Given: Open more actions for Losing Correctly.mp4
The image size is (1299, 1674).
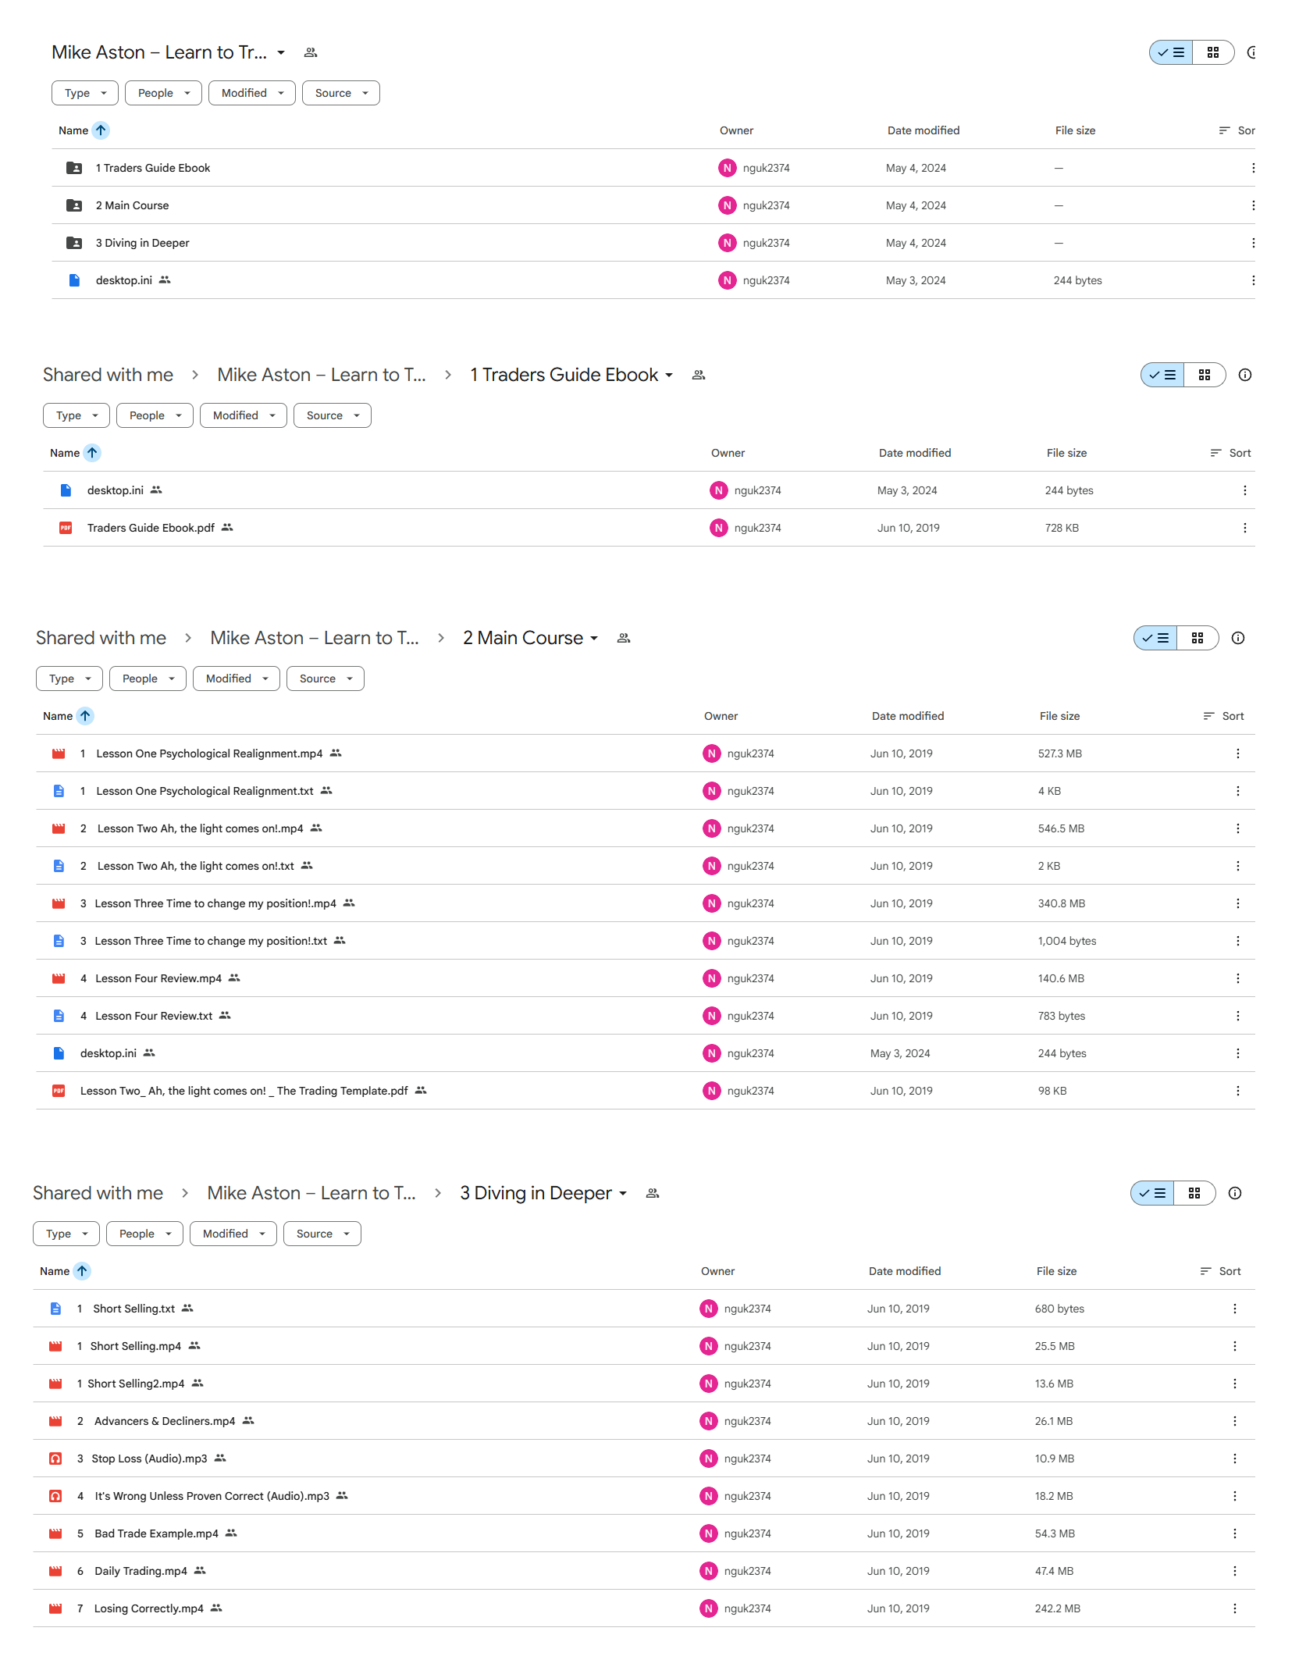Looking at the screenshot, I should click(x=1234, y=1608).
